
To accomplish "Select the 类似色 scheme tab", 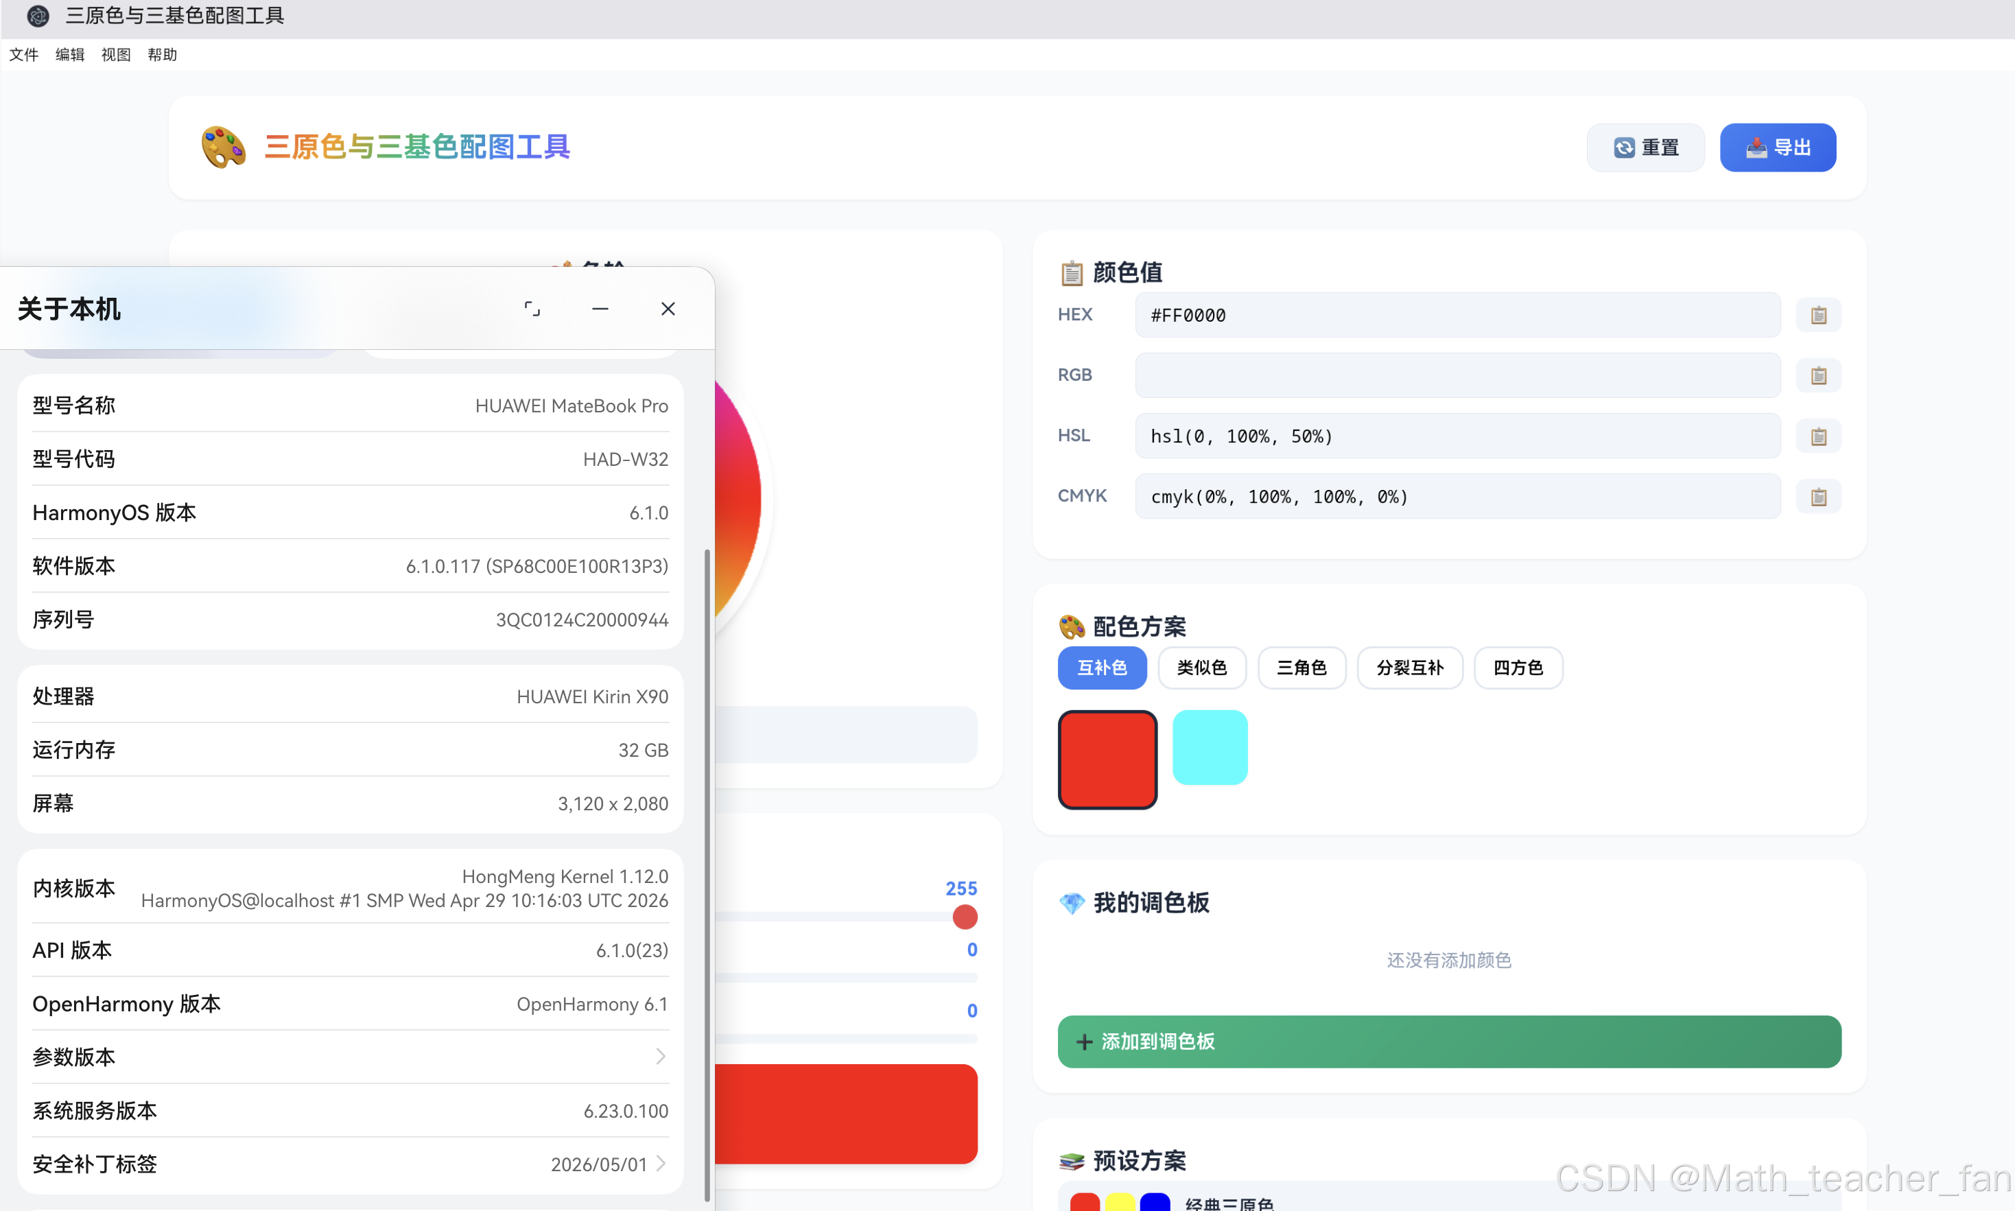I will 1201,668.
